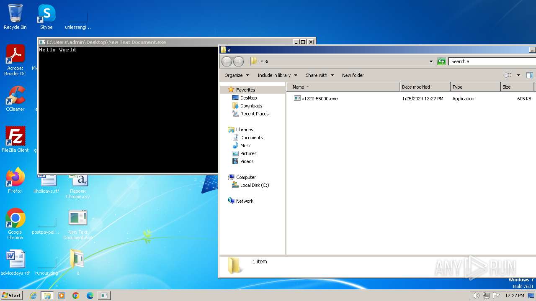The image size is (536, 301).
Task: Select the Chrome.csv passwords file
Action: click(77, 186)
